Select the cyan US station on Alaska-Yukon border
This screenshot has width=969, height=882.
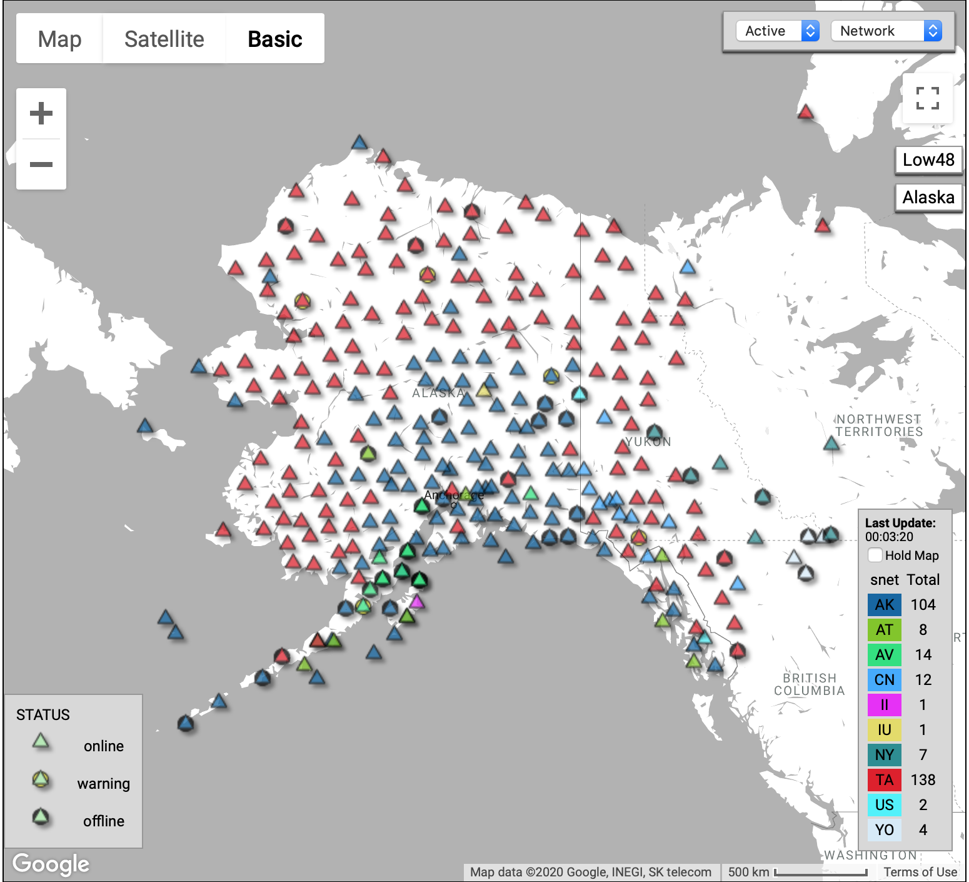[x=580, y=393]
